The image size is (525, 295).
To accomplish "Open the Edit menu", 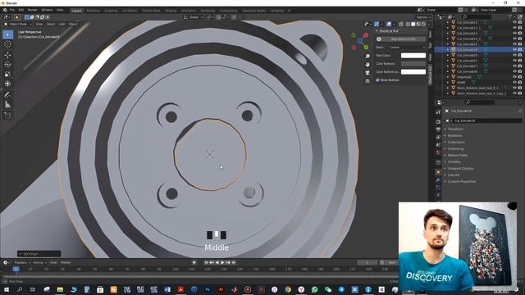I will [21, 11].
